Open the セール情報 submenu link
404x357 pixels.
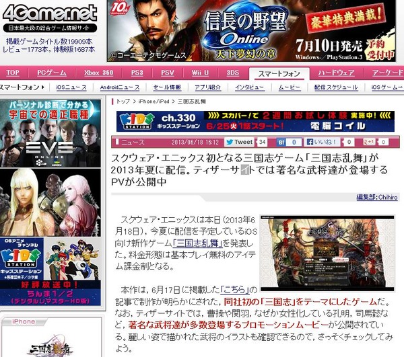coord(167,87)
